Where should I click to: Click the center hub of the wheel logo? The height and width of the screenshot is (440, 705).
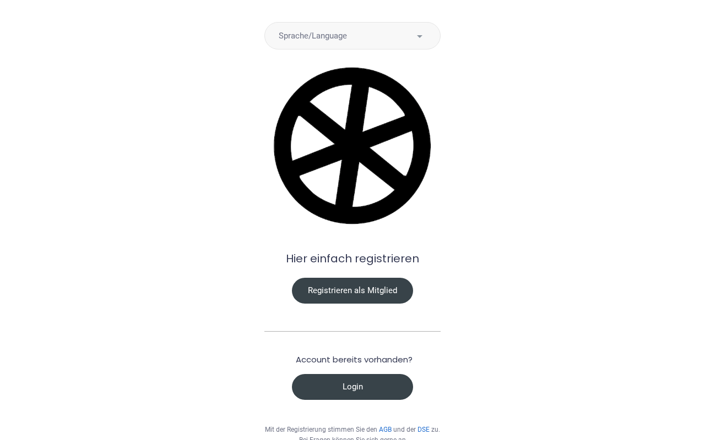(352, 146)
